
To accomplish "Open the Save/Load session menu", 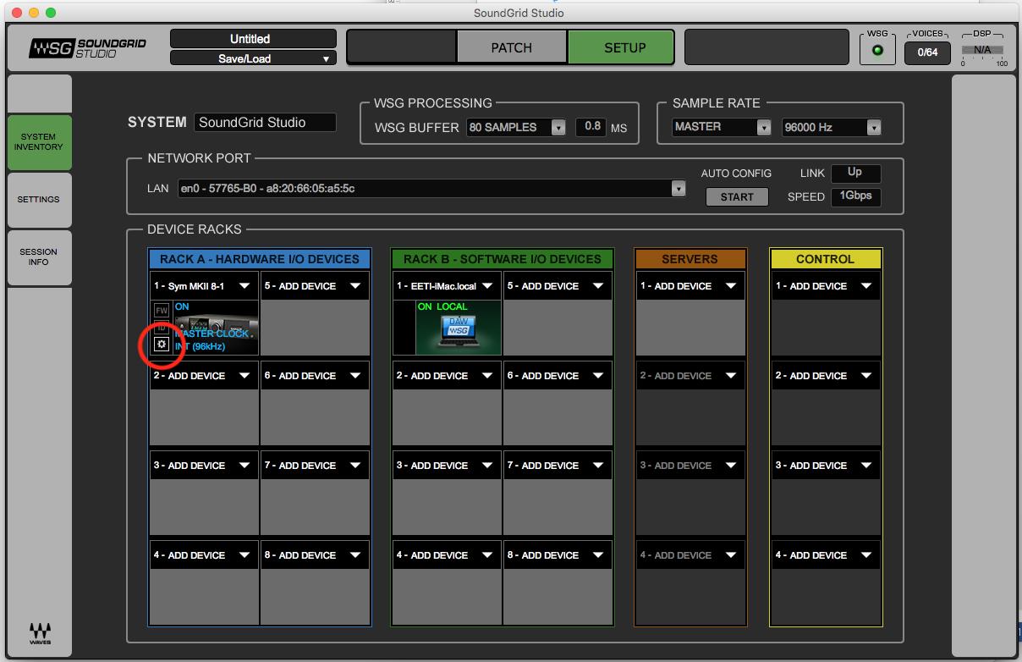I will [x=252, y=58].
